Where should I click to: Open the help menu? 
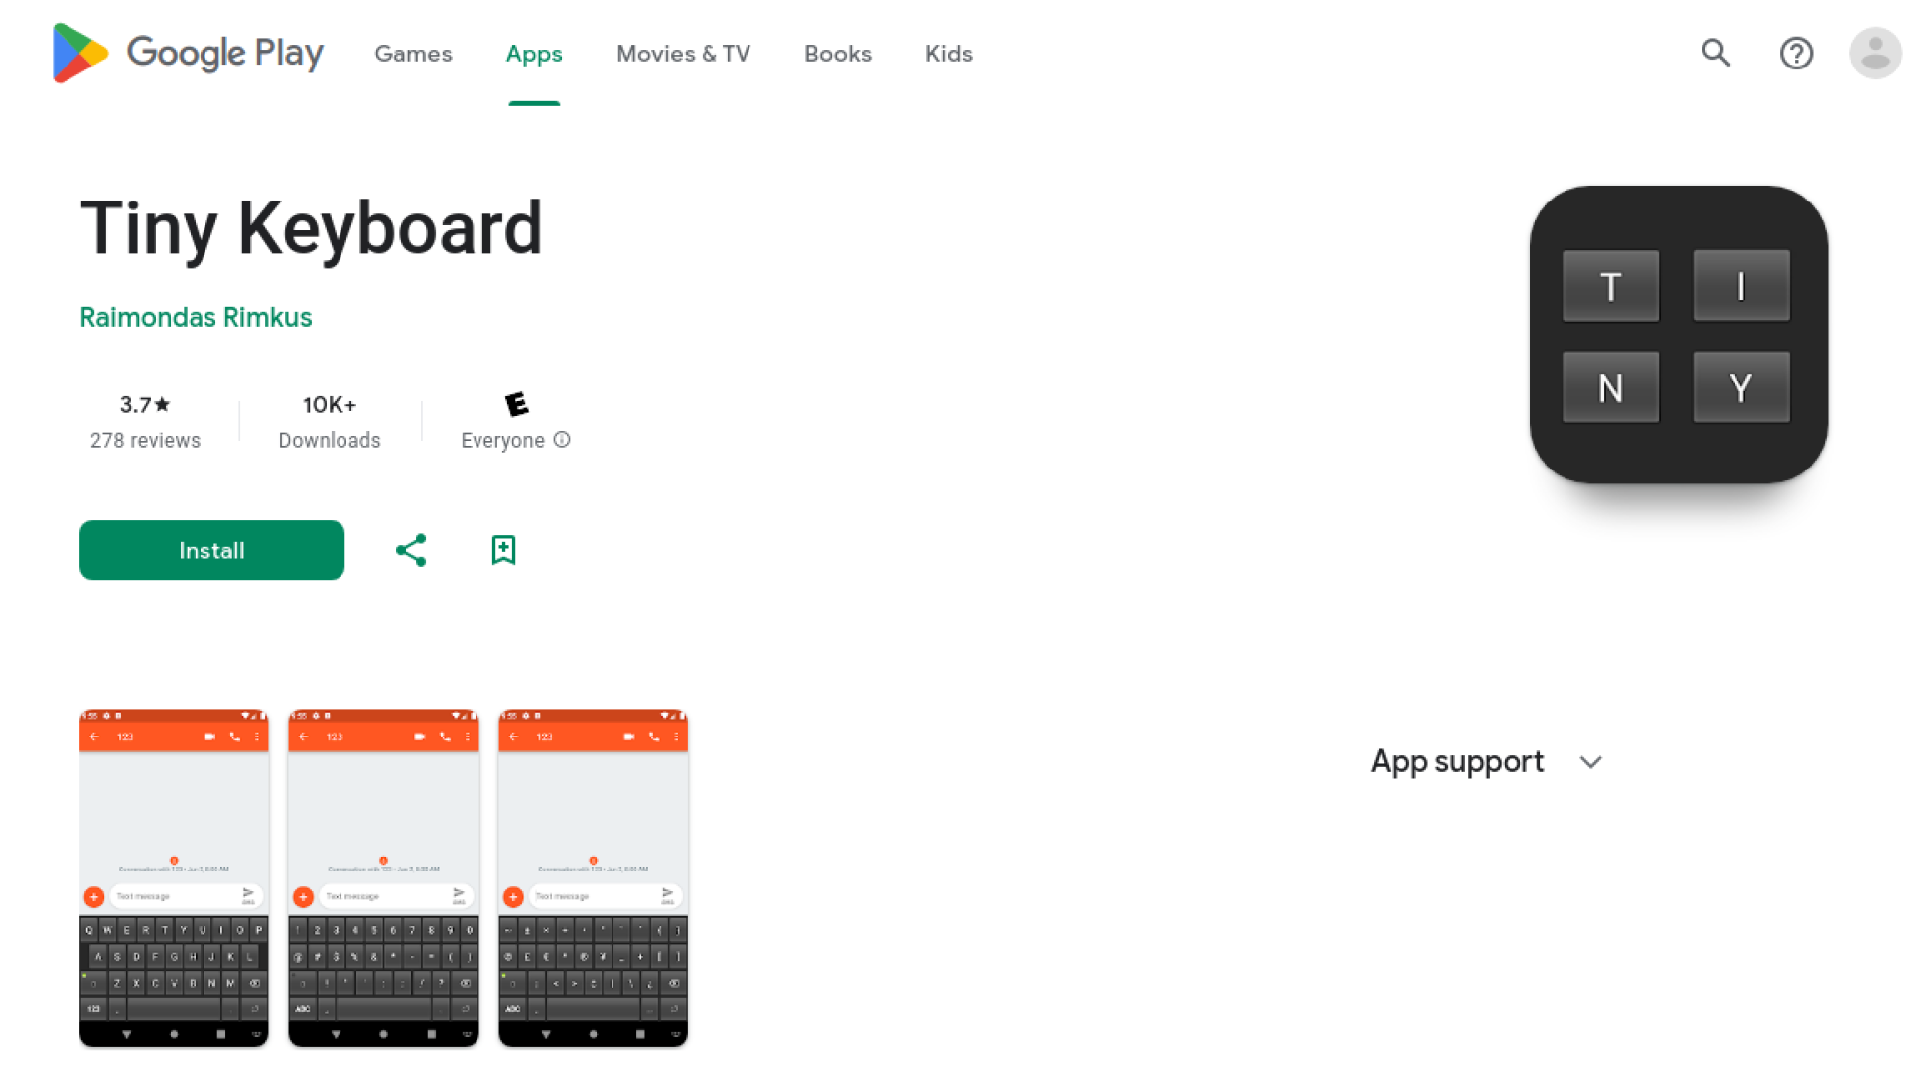1796,54
